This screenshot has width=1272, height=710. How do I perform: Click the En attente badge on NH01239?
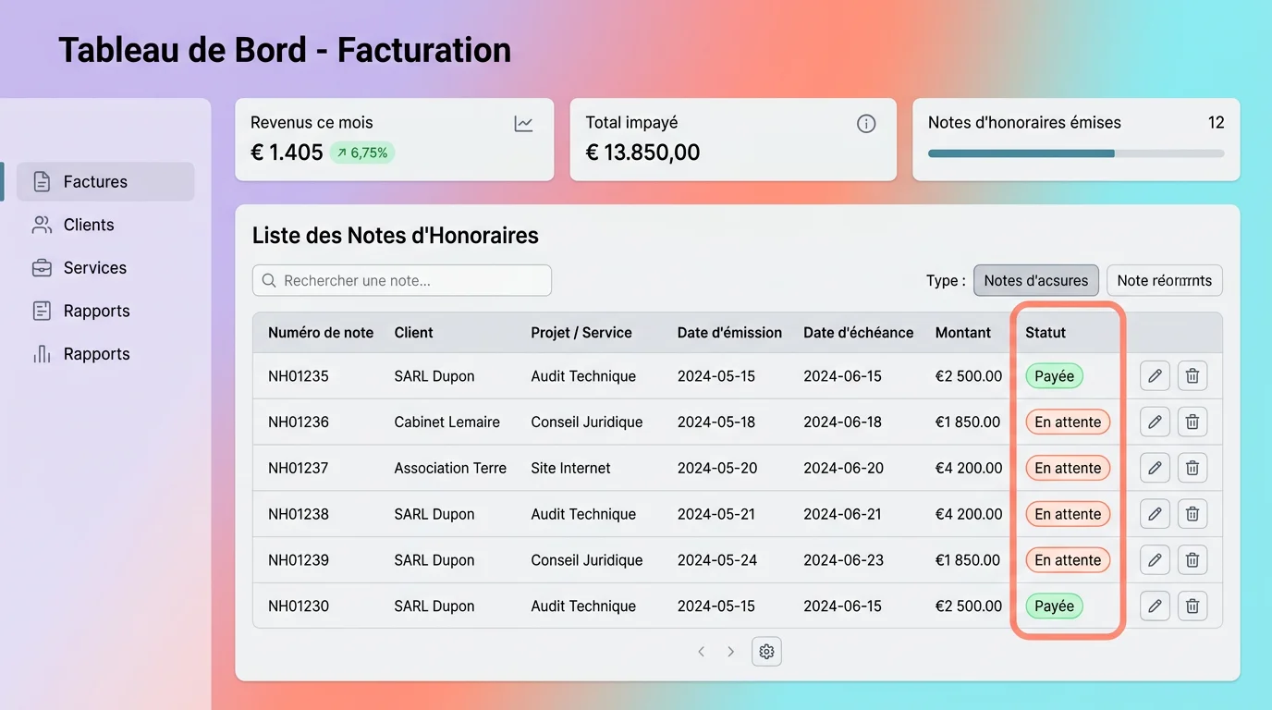(x=1067, y=559)
